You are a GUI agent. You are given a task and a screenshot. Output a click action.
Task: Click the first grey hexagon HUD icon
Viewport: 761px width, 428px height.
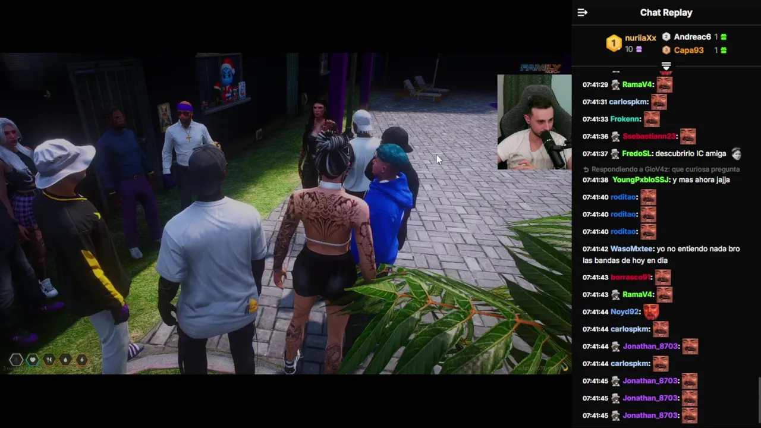click(16, 360)
